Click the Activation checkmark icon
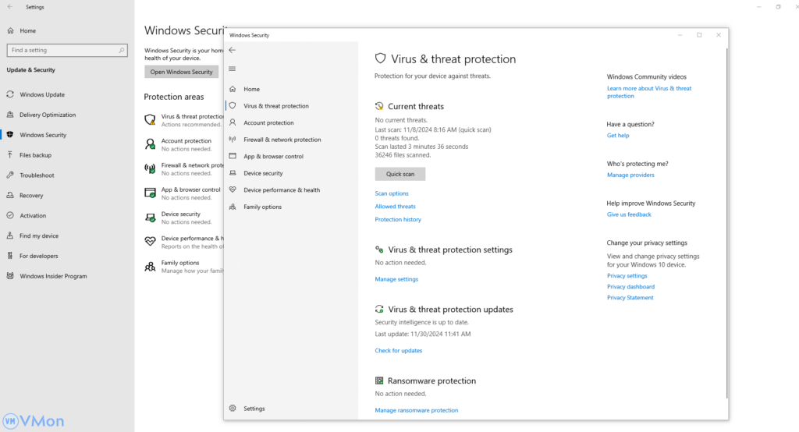 [x=10, y=215]
